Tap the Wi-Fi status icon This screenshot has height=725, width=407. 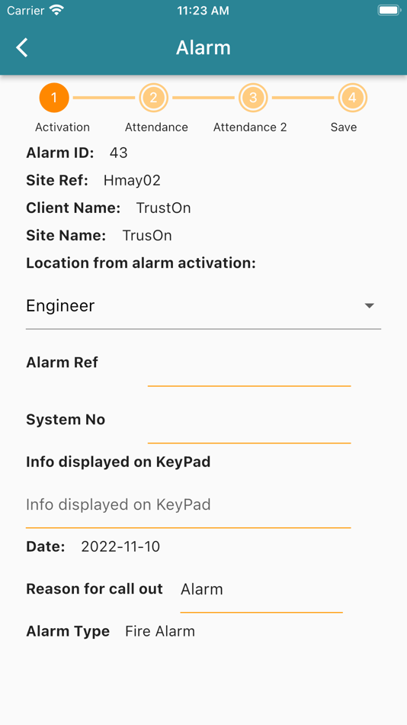pyautogui.click(x=57, y=10)
